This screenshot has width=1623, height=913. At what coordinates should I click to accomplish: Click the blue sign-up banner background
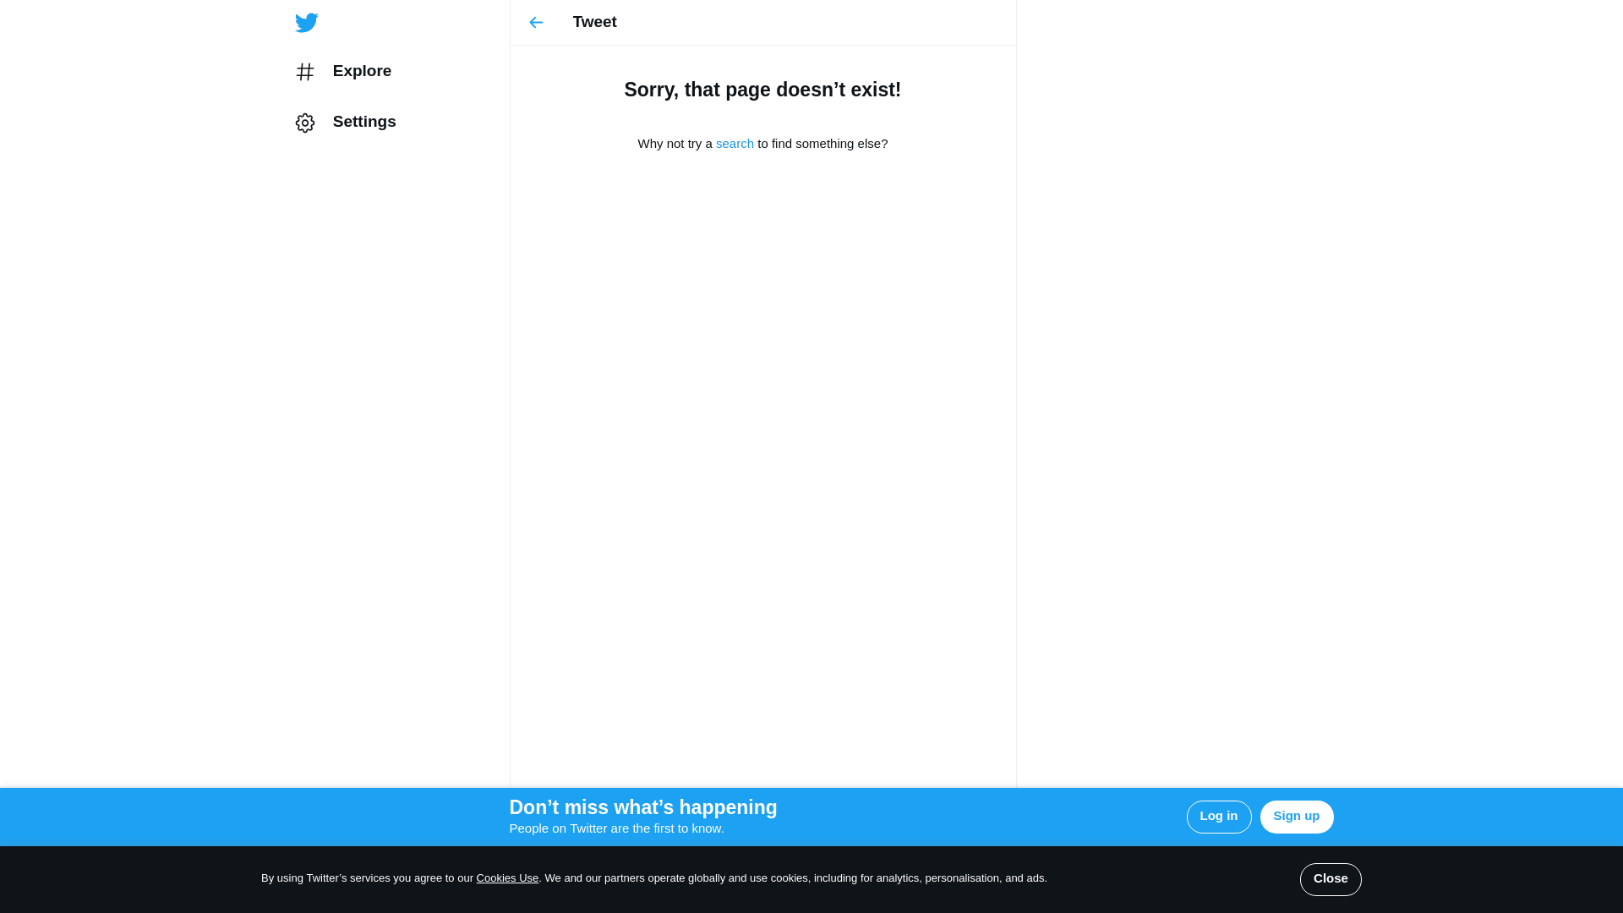(972, 817)
